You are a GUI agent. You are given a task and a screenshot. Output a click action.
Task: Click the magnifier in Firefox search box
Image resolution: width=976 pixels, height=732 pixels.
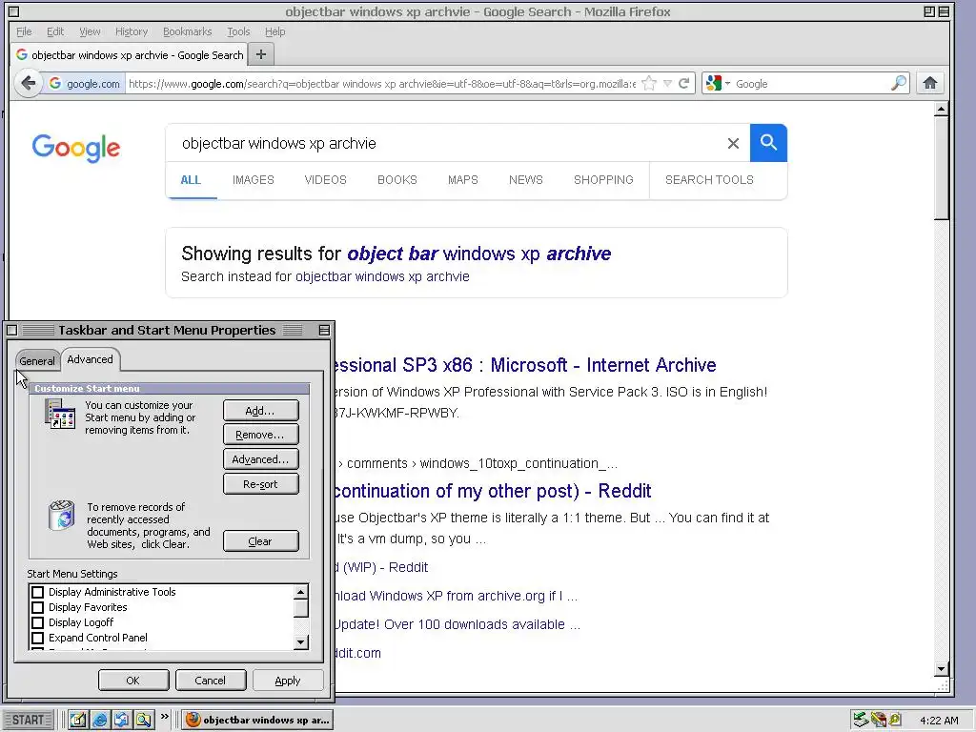(x=898, y=83)
